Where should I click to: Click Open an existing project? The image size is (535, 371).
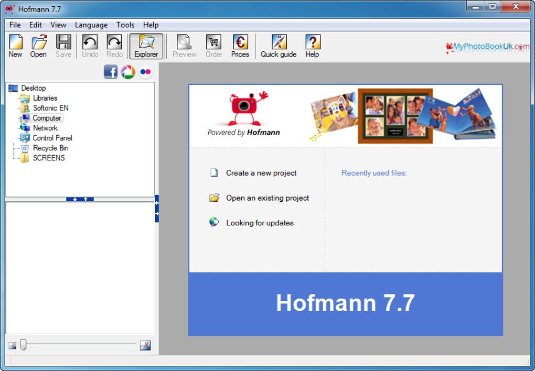point(267,198)
